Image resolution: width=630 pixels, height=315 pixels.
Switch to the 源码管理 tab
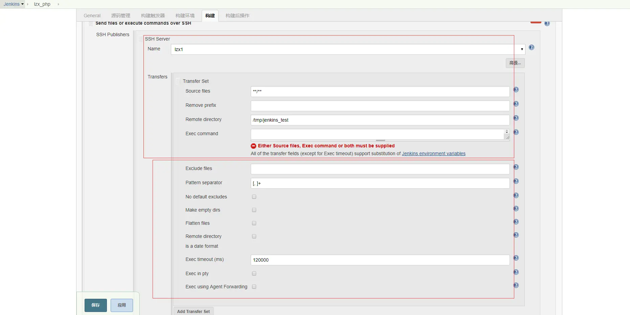pyautogui.click(x=121, y=16)
